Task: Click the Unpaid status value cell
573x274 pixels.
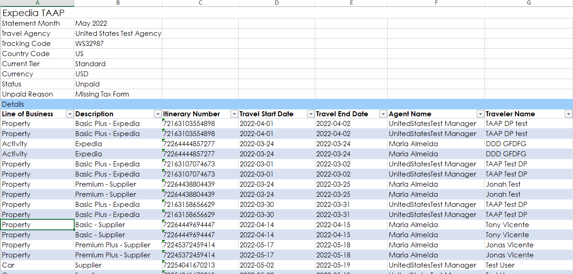Action: (x=118, y=84)
